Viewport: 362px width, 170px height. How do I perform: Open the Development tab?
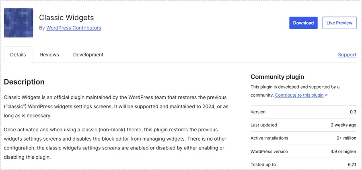click(x=88, y=55)
